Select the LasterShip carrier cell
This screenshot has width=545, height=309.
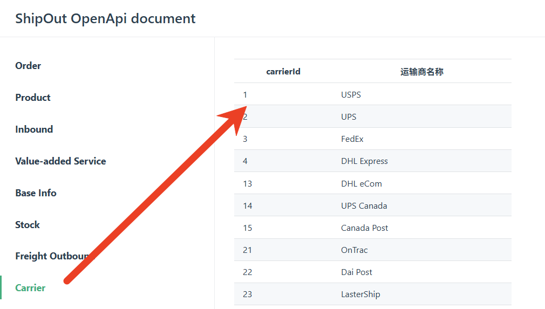(360, 294)
